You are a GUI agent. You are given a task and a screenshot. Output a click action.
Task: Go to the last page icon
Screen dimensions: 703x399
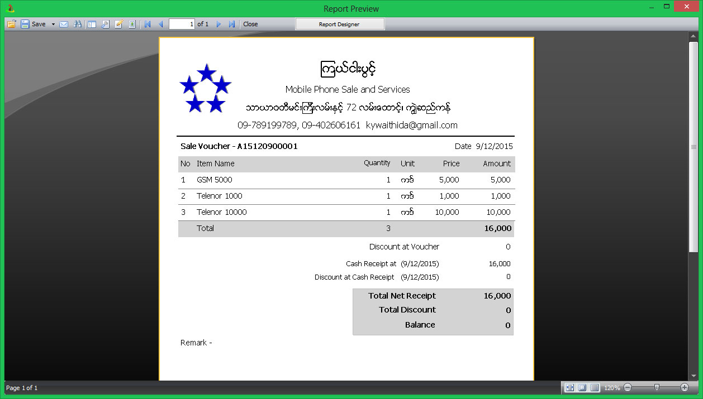(231, 24)
